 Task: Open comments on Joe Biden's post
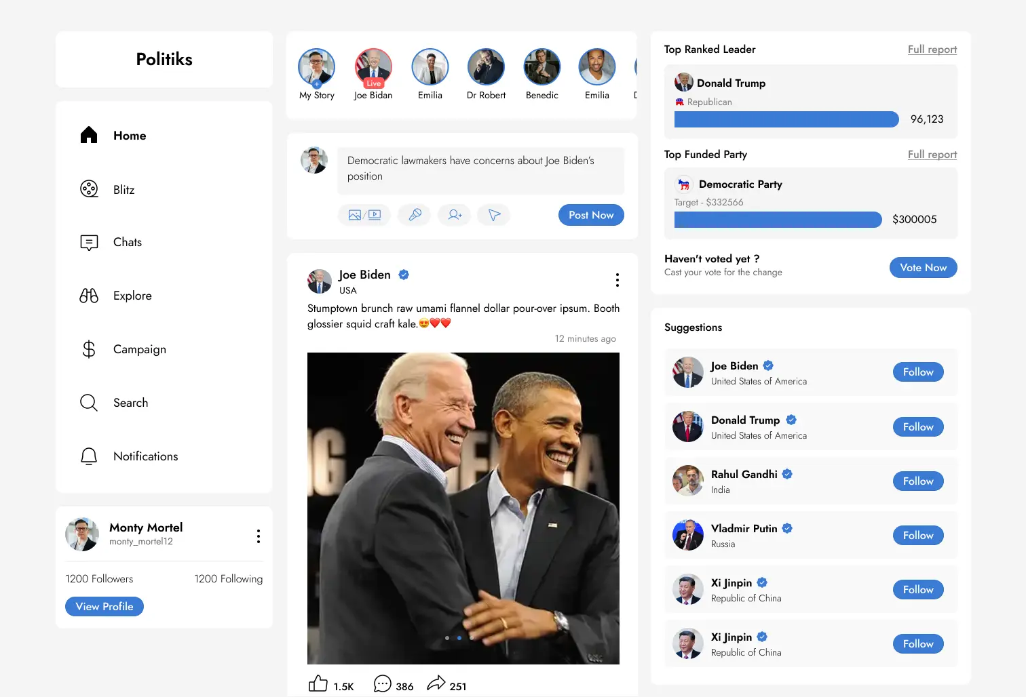point(383,683)
